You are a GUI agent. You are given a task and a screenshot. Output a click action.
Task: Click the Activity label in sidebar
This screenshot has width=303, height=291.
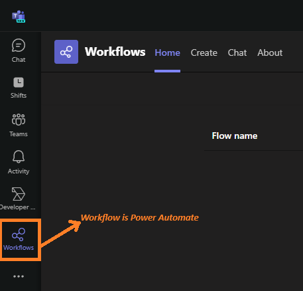coord(19,171)
